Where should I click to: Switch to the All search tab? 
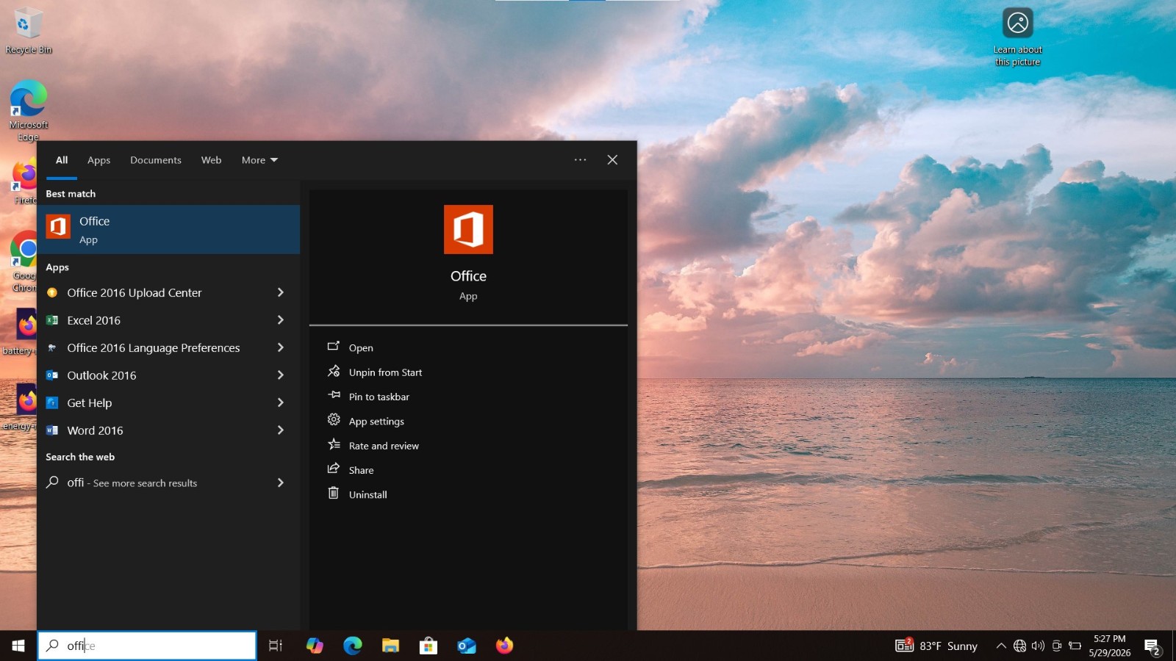click(62, 160)
